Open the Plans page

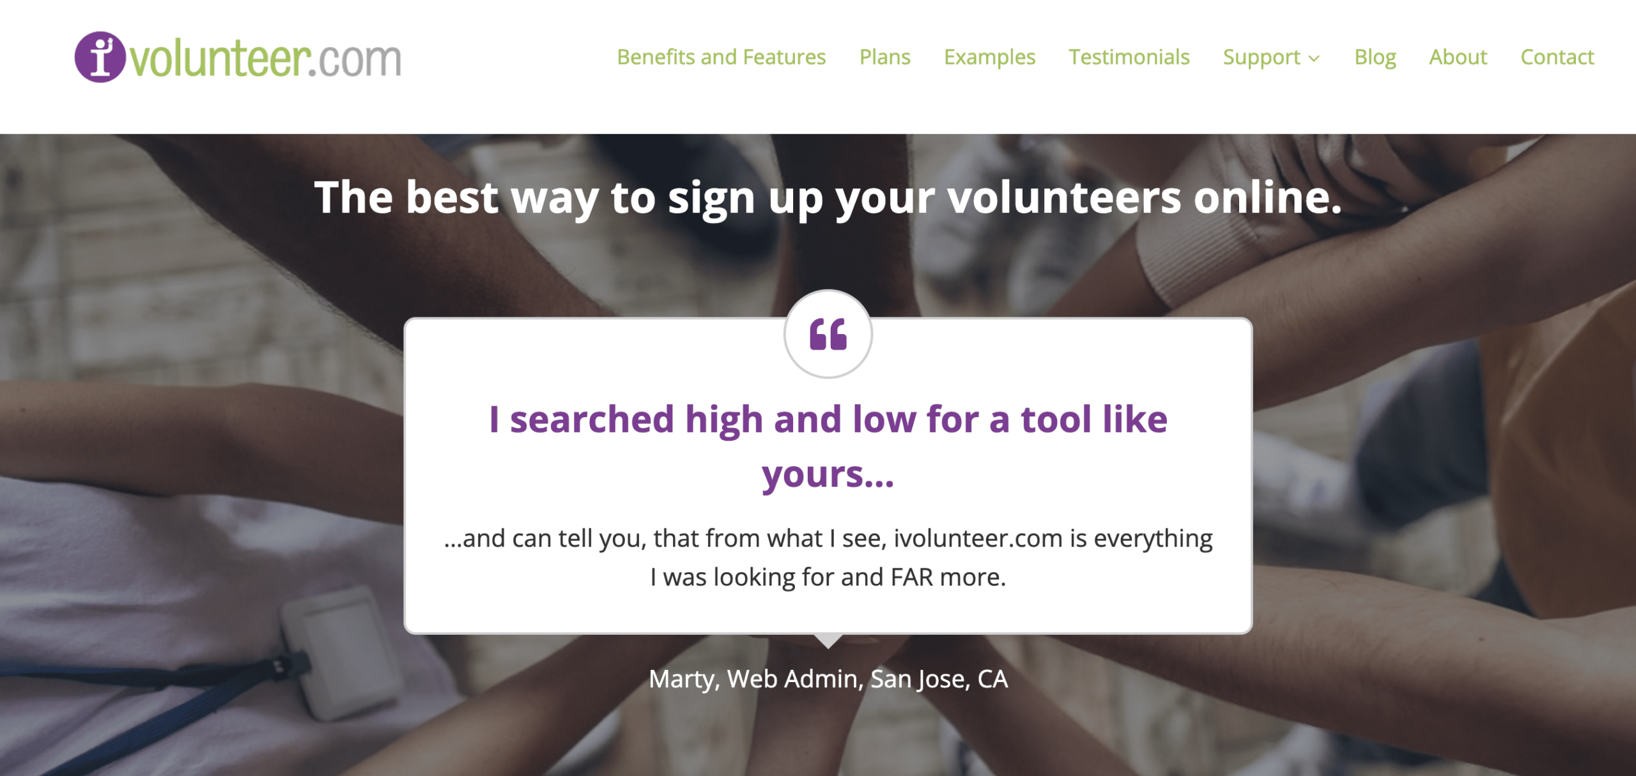pos(886,57)
